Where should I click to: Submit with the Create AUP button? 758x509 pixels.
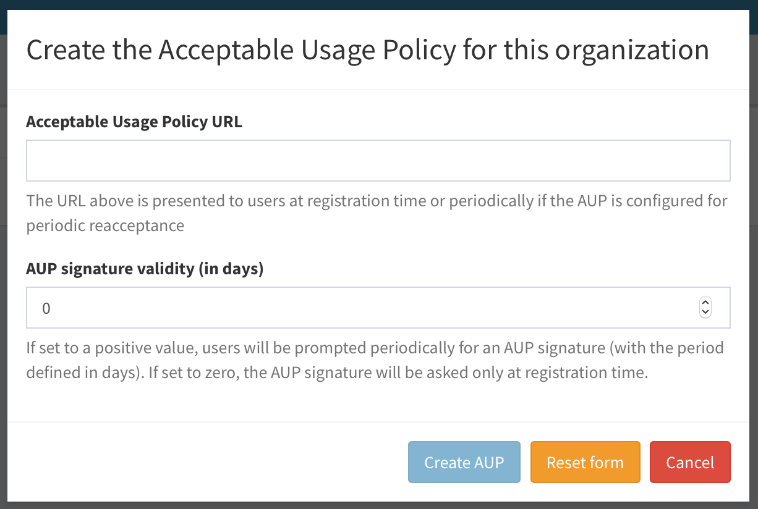464,462
